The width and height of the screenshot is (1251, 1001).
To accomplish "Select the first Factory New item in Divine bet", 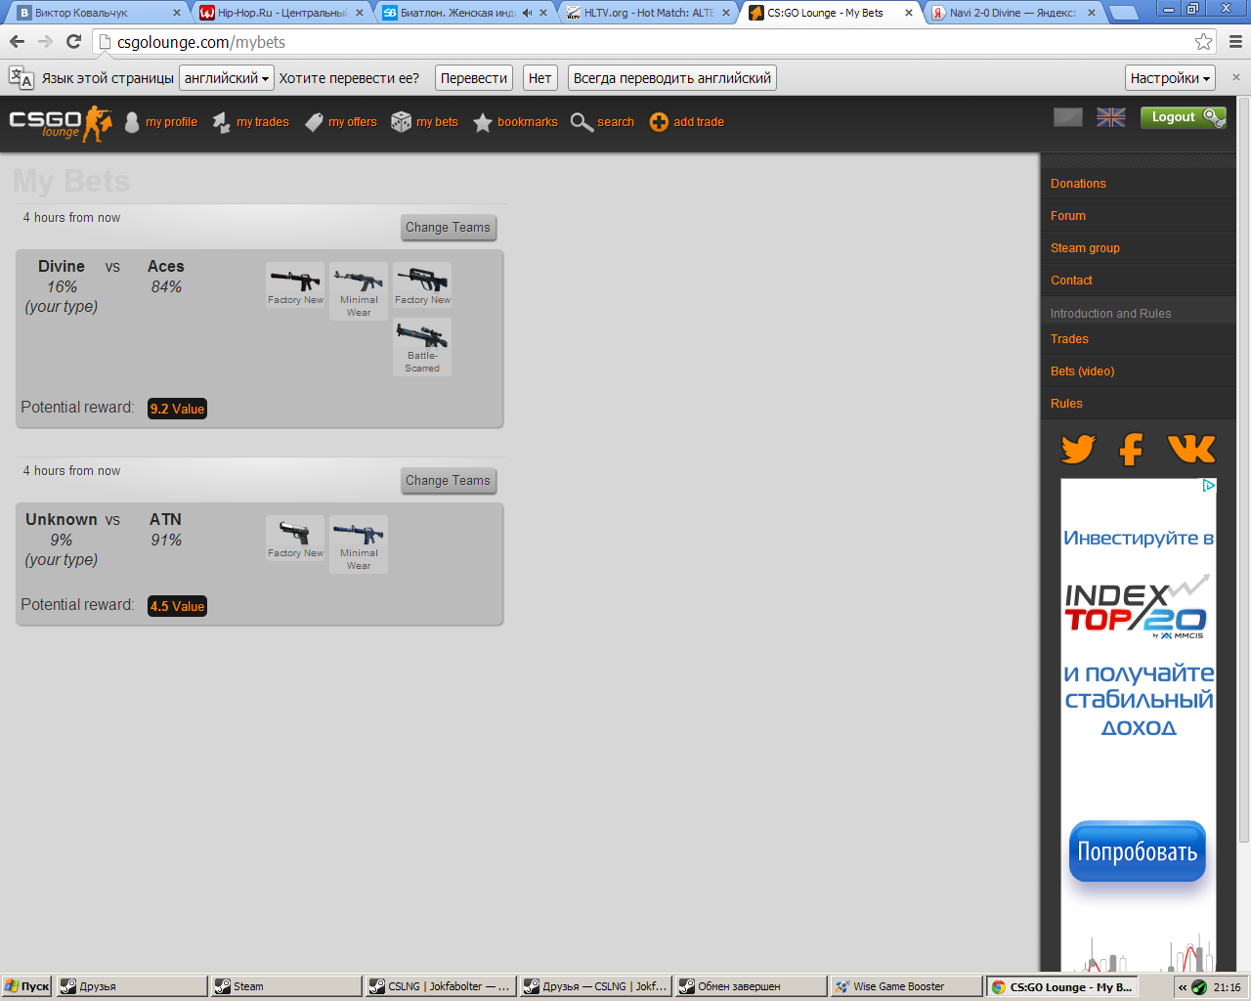I will [x=295, y=285].
